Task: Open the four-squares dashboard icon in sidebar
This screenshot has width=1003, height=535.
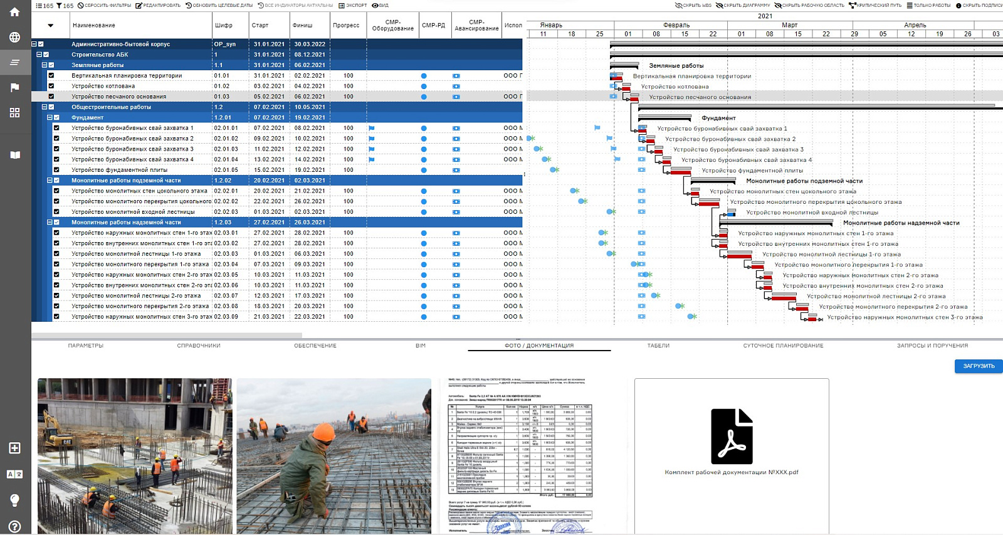Action: [x=14, y=113]
